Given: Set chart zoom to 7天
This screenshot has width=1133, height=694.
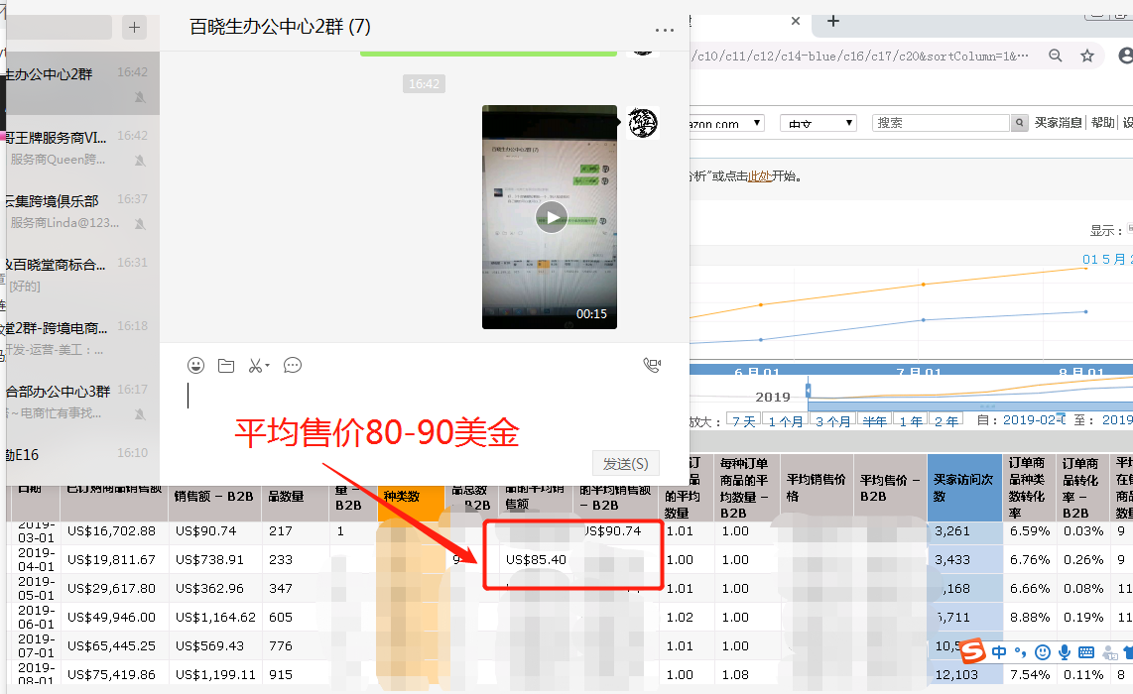Looking at the screenshot, I should pos(743,421).
